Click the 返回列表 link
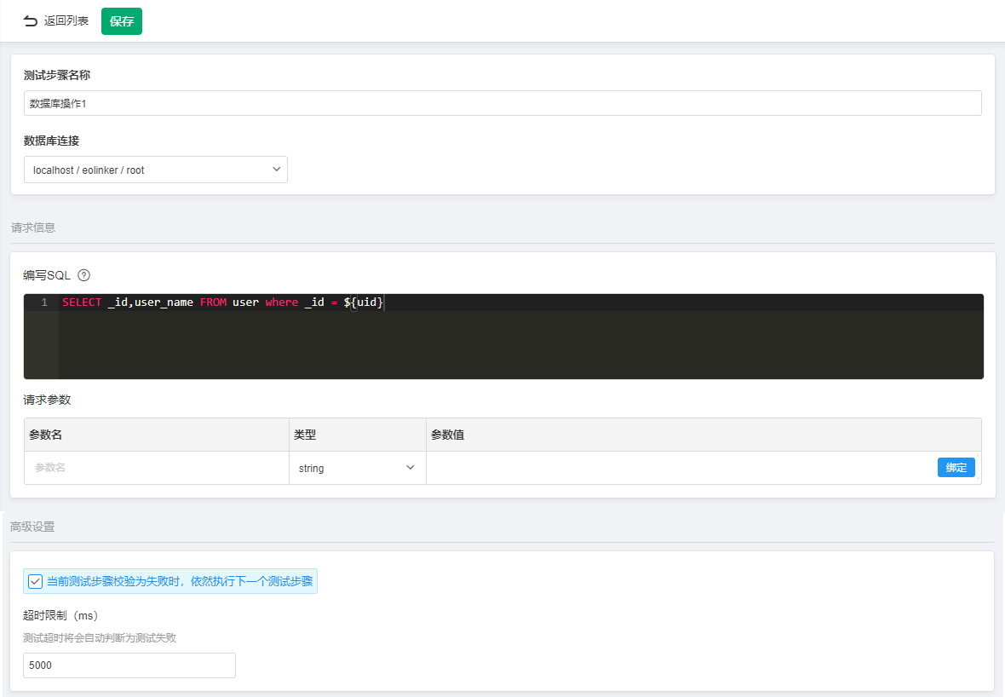The width and height of the screenshot is (1005, 697). tap(66, 21)
